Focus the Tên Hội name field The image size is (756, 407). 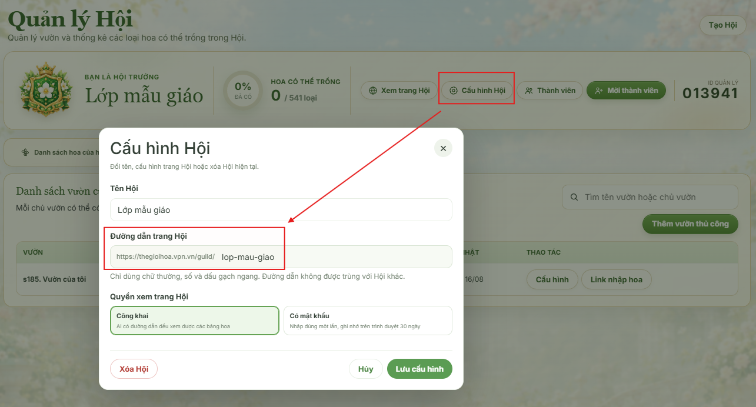coord(281,209)
